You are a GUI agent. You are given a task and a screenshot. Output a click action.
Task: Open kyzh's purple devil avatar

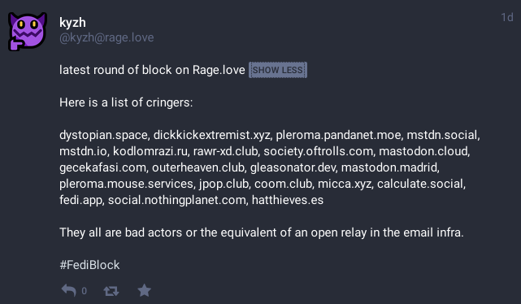coord(28,32)
